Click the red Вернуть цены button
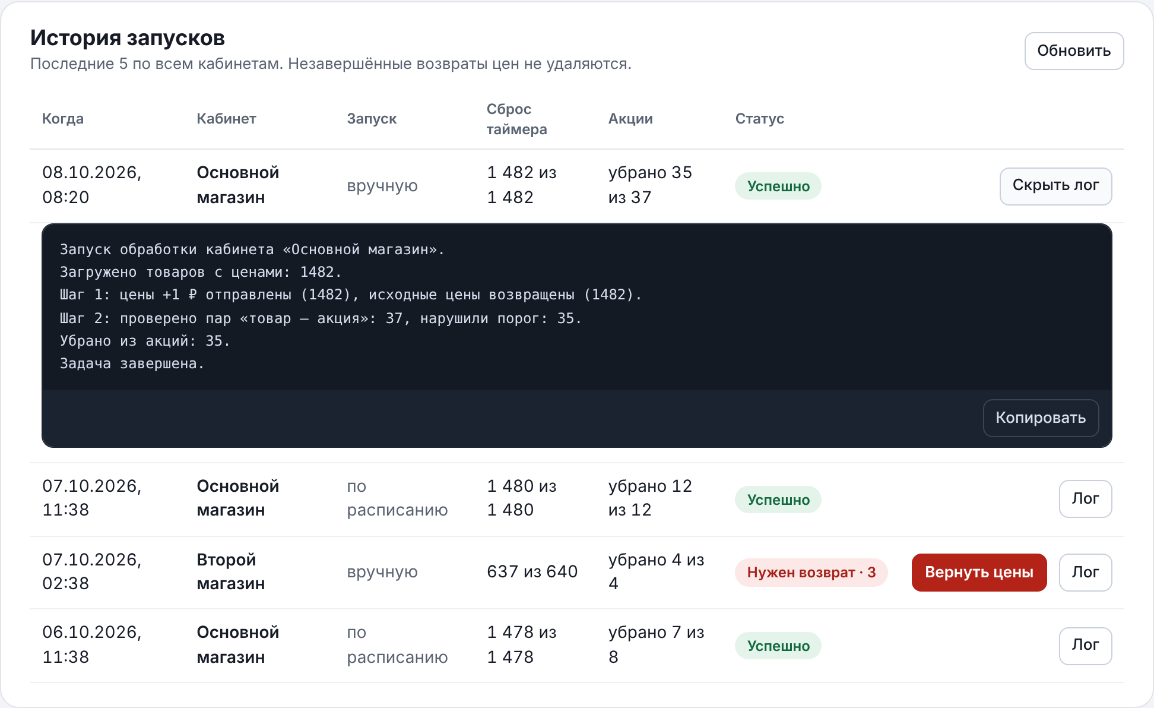 [x=979, y=573]
